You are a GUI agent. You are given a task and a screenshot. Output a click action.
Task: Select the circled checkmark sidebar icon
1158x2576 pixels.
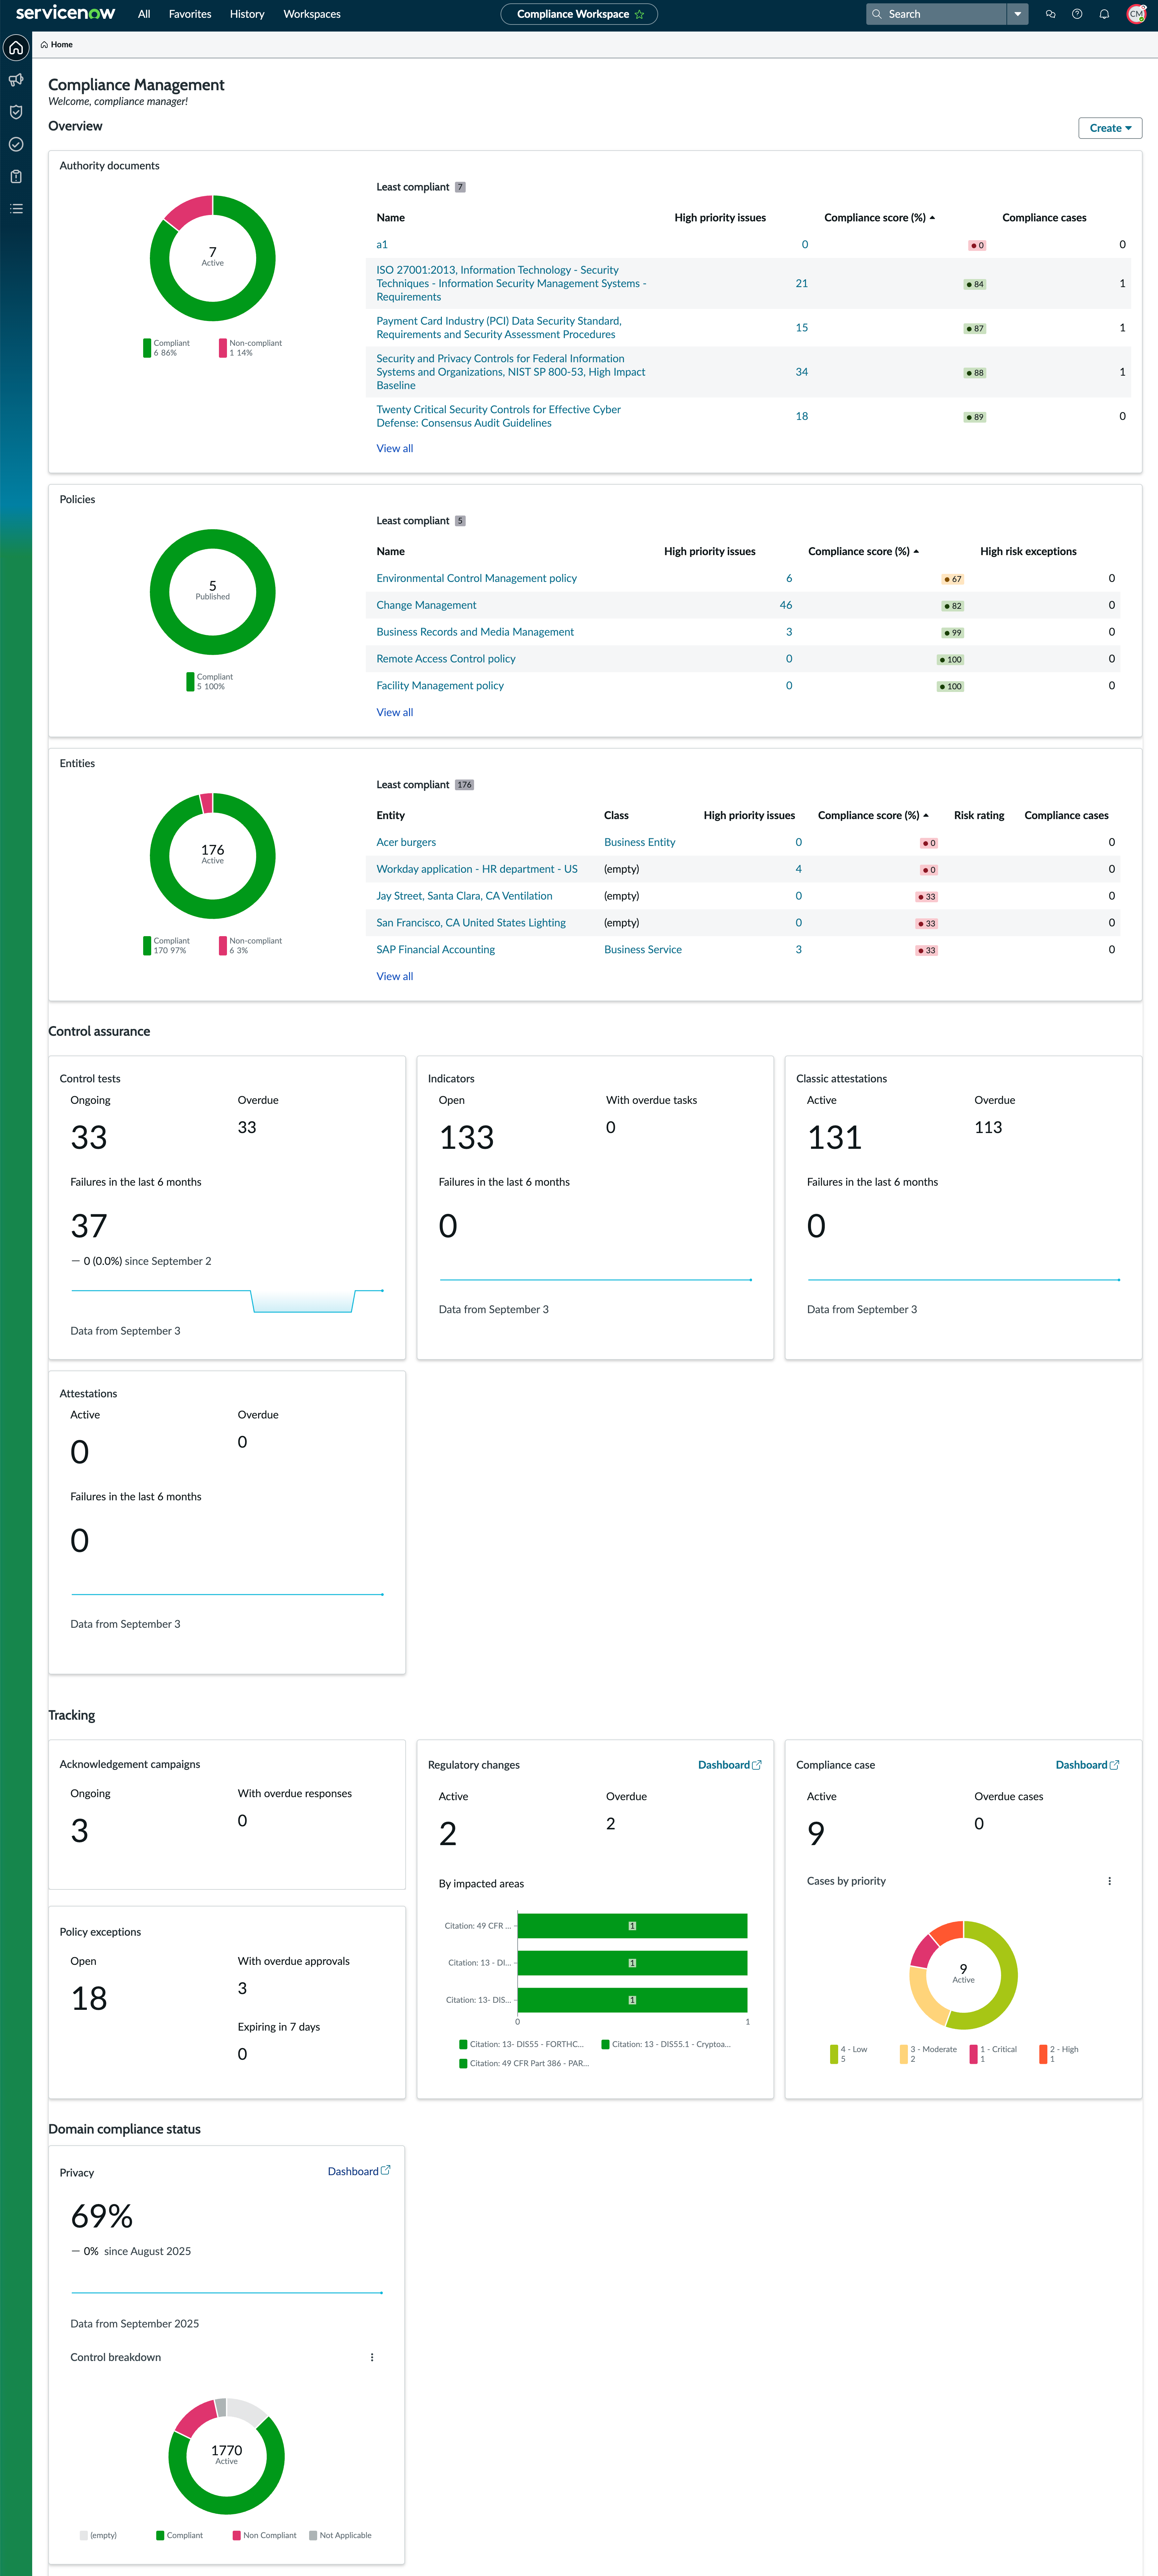point(16,144)
